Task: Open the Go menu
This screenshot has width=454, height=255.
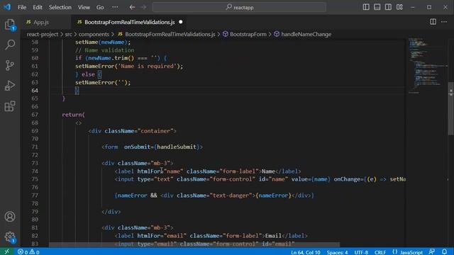Action: click(x=100, y=7)
